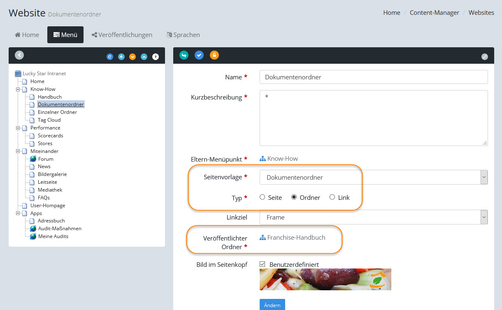Click the teal forward arrow icon

[x=184, y=55]
